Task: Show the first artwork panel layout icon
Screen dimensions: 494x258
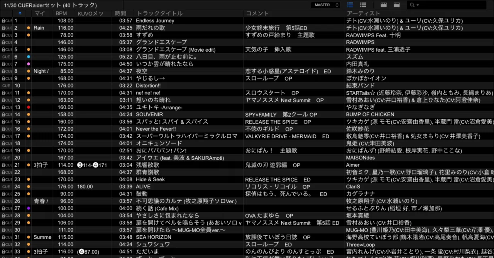Action: point(384,5)
